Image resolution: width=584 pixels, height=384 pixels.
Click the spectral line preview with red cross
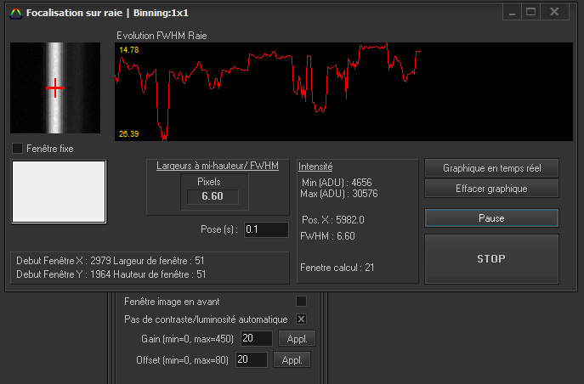click(x=55, y=88)
